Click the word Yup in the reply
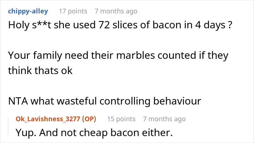 [x=26, y=133]
